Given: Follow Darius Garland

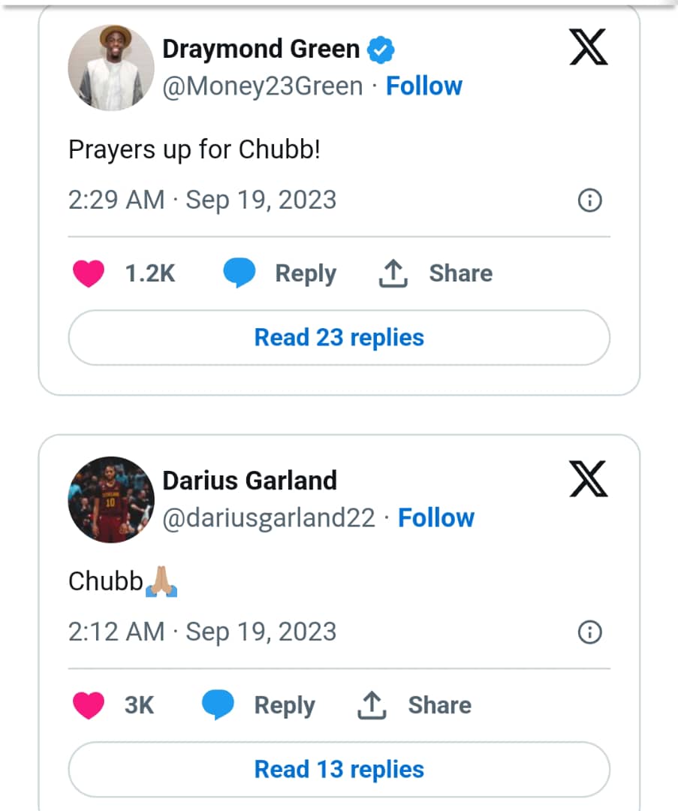Looking at the screenshot, I should 435,518.
